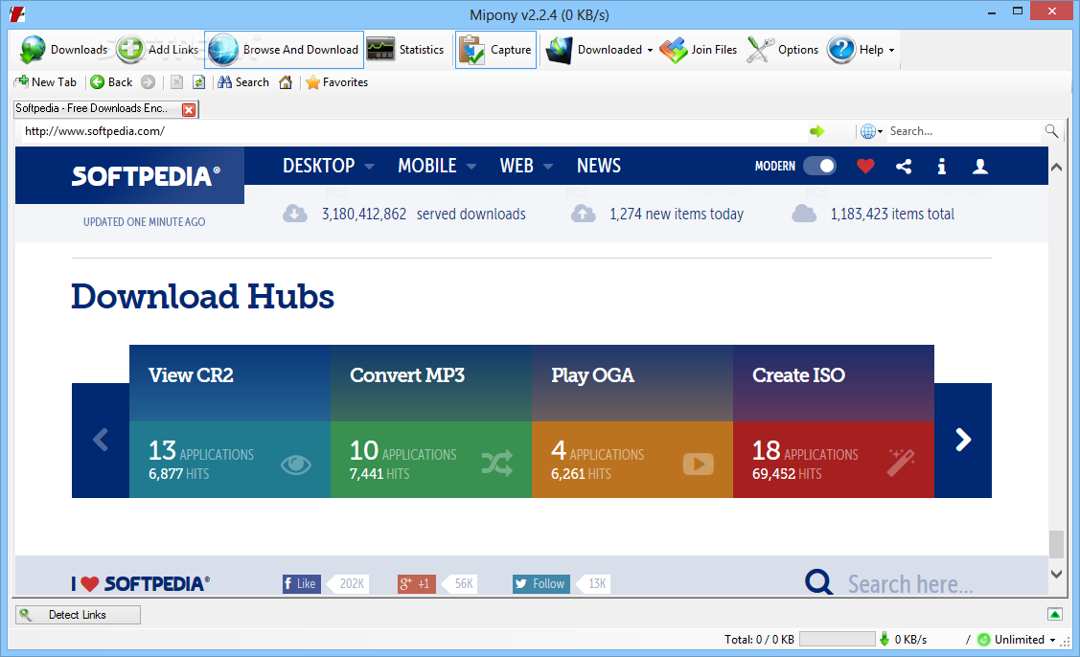1080x657 pixels.
Task: Open Favorites star button
Action: coord(336,82)
